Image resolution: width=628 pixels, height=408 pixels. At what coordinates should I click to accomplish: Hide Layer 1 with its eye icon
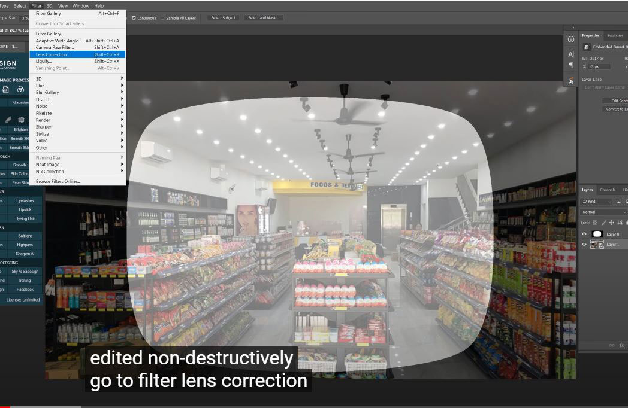point(584,245)
